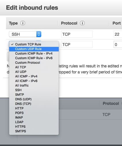The height and width of the screenshot is (146, 122).
Task: Select SMTPS rule type
Action: (x=34, y=131)
